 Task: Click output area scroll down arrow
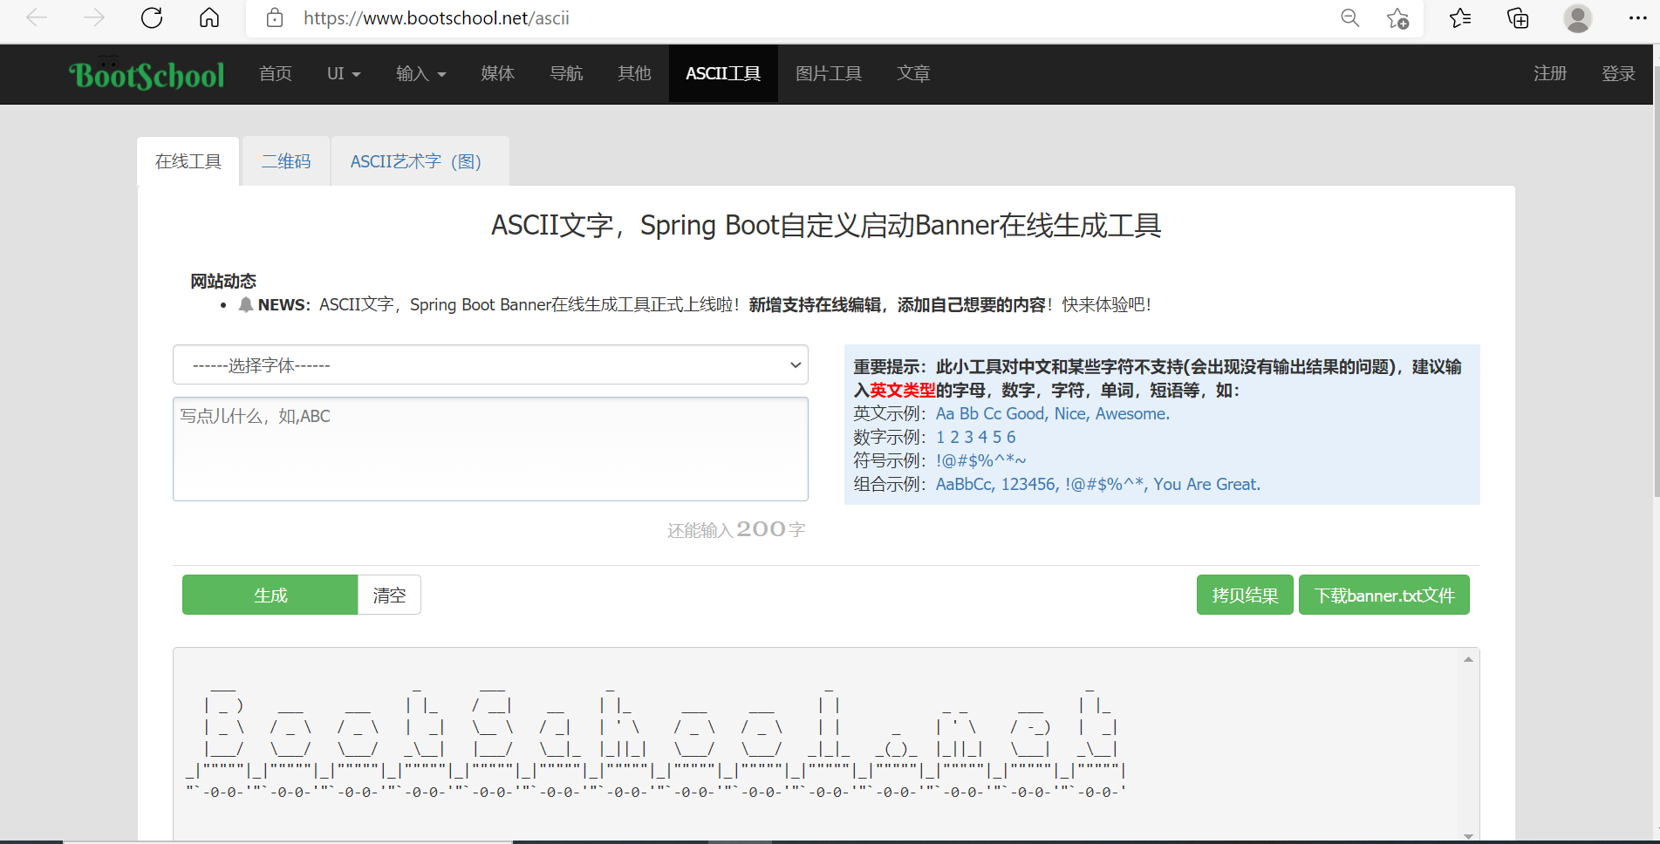[1468, 835]
